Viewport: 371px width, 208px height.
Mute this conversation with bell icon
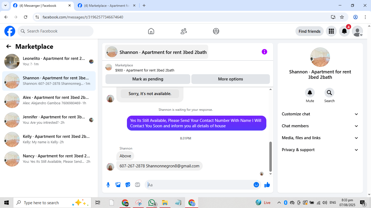coord(310,93)
